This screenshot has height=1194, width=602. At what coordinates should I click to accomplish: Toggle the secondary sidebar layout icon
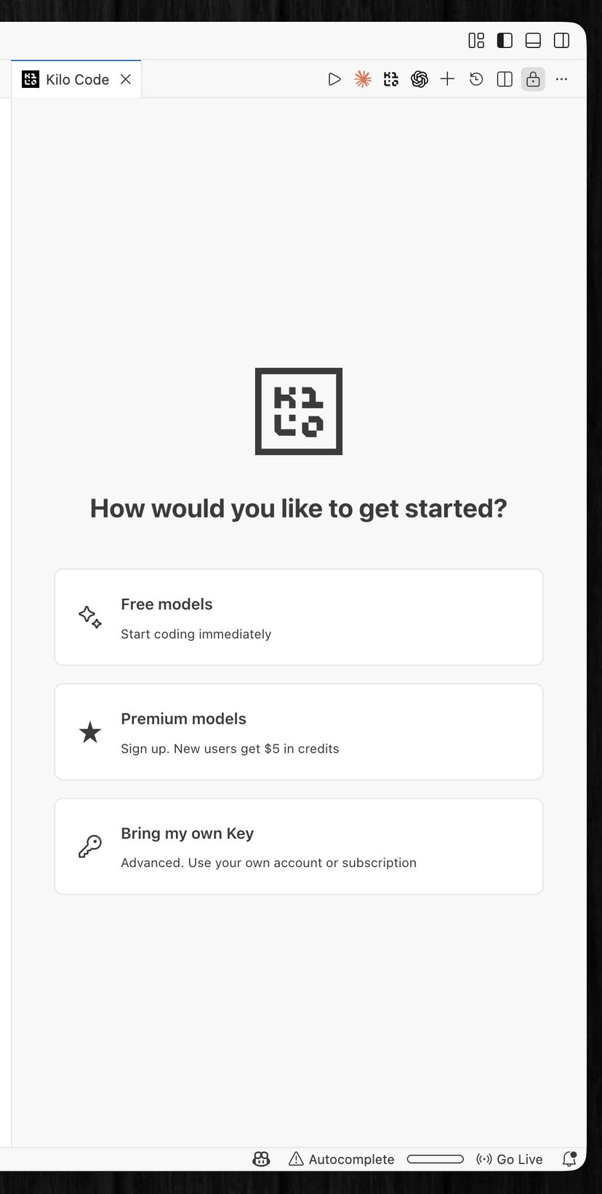pos(561,41)
